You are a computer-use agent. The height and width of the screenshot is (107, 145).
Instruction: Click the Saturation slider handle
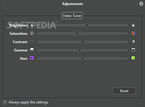click(x=77, y=34)
